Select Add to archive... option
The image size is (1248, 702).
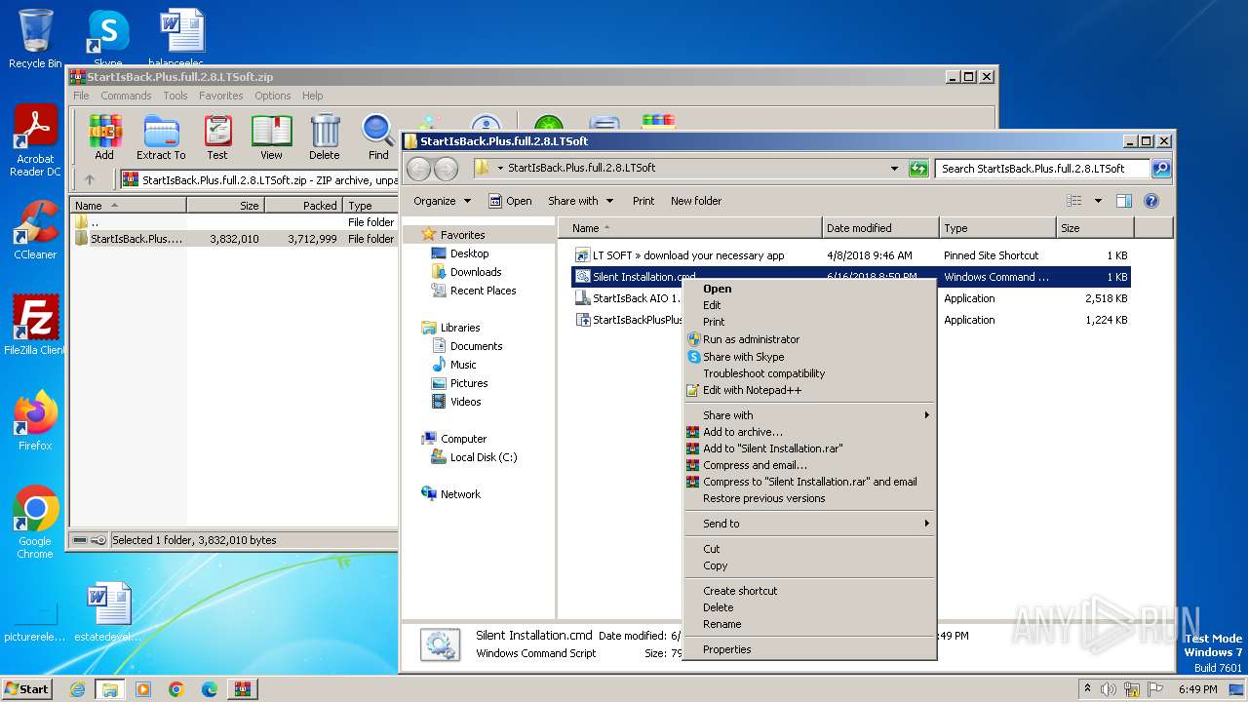click(809, 432)
